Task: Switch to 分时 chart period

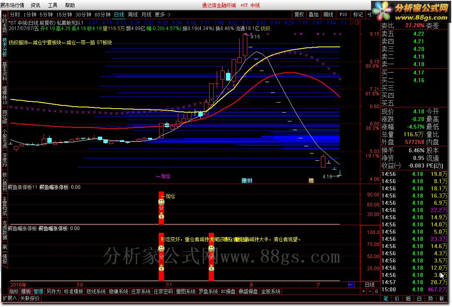Action: coord(15,14)
